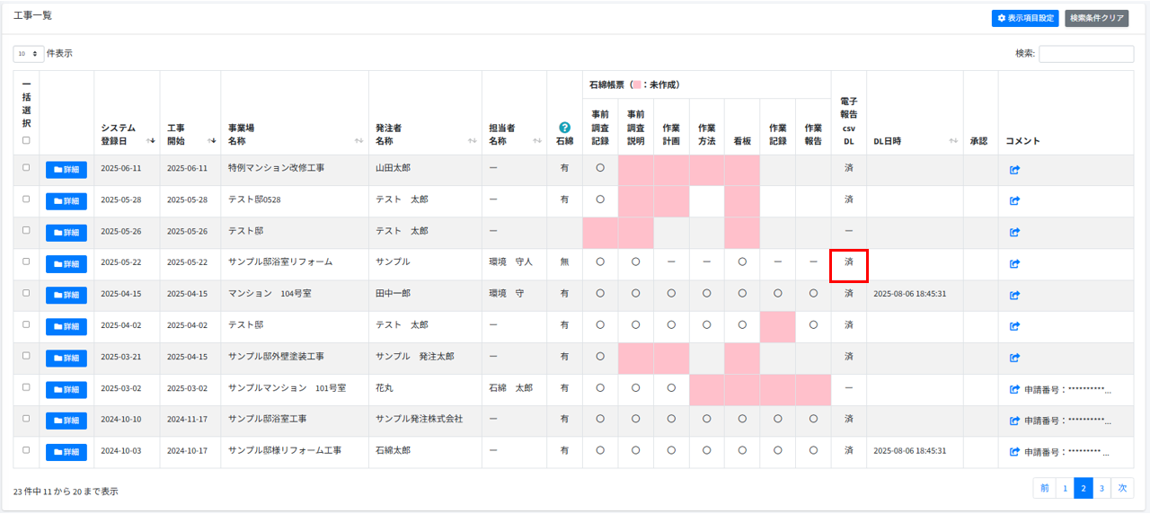Select checkbox for サンプル邸様リフォーム工事 row

click(26, 450)
